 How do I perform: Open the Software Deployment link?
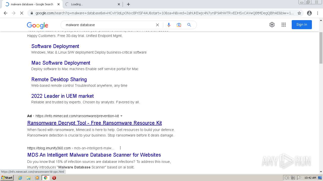[x=55, y=46]
